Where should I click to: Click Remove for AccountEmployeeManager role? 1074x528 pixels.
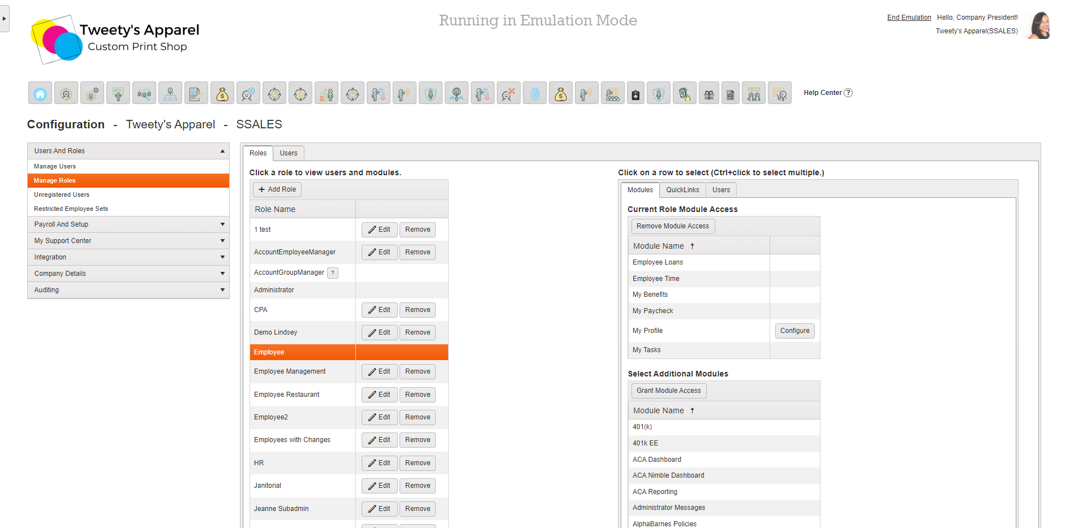pyautogui.click(x=418, y=252)
